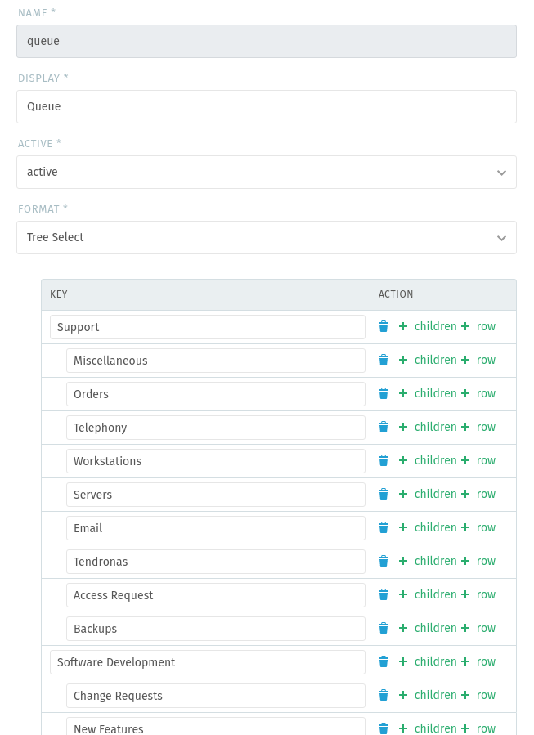Edit the Email key field
The image size is (534, 735).
pyautogui.click(x=216, y=528)
